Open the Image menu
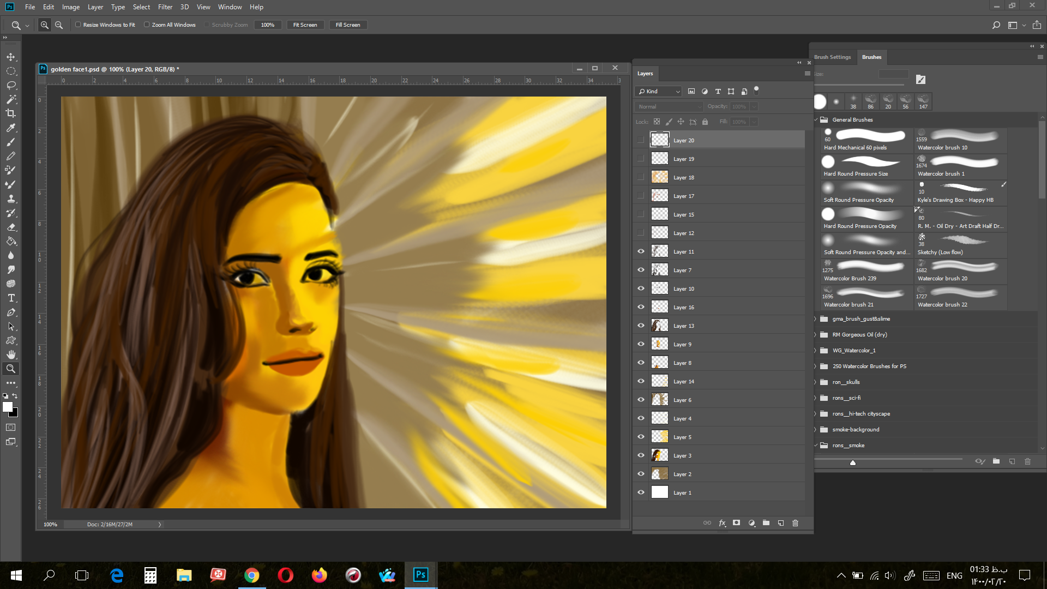 point(71,7)
